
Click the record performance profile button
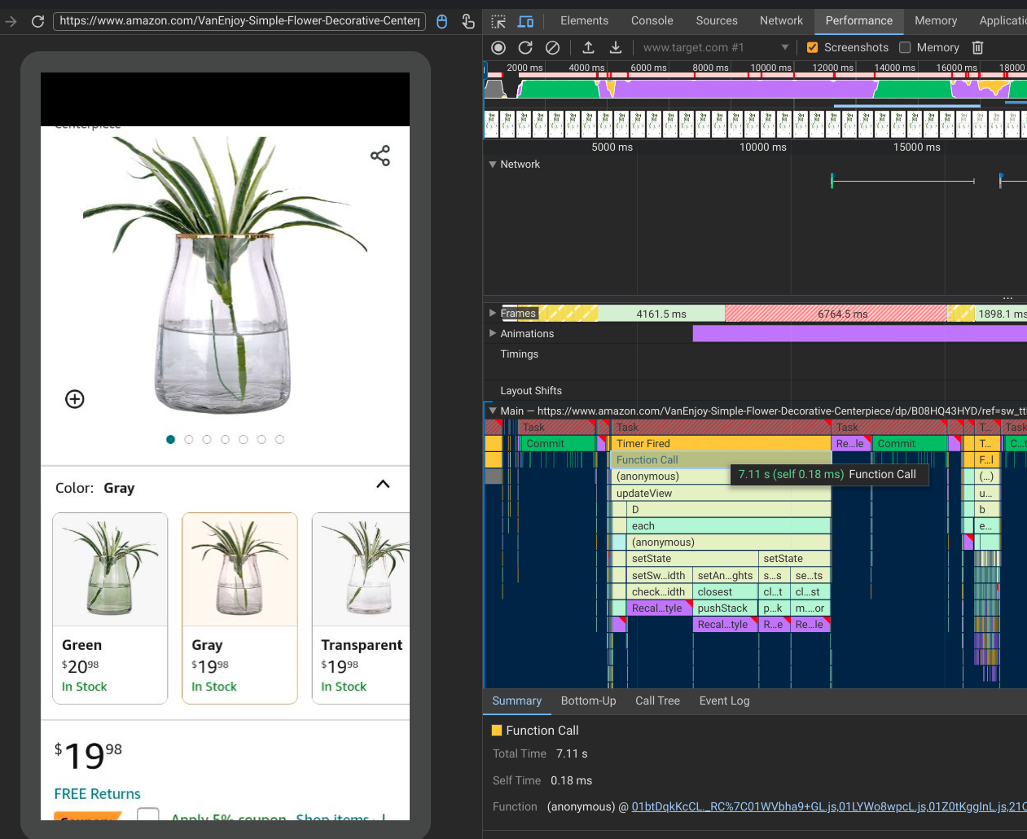498,48
